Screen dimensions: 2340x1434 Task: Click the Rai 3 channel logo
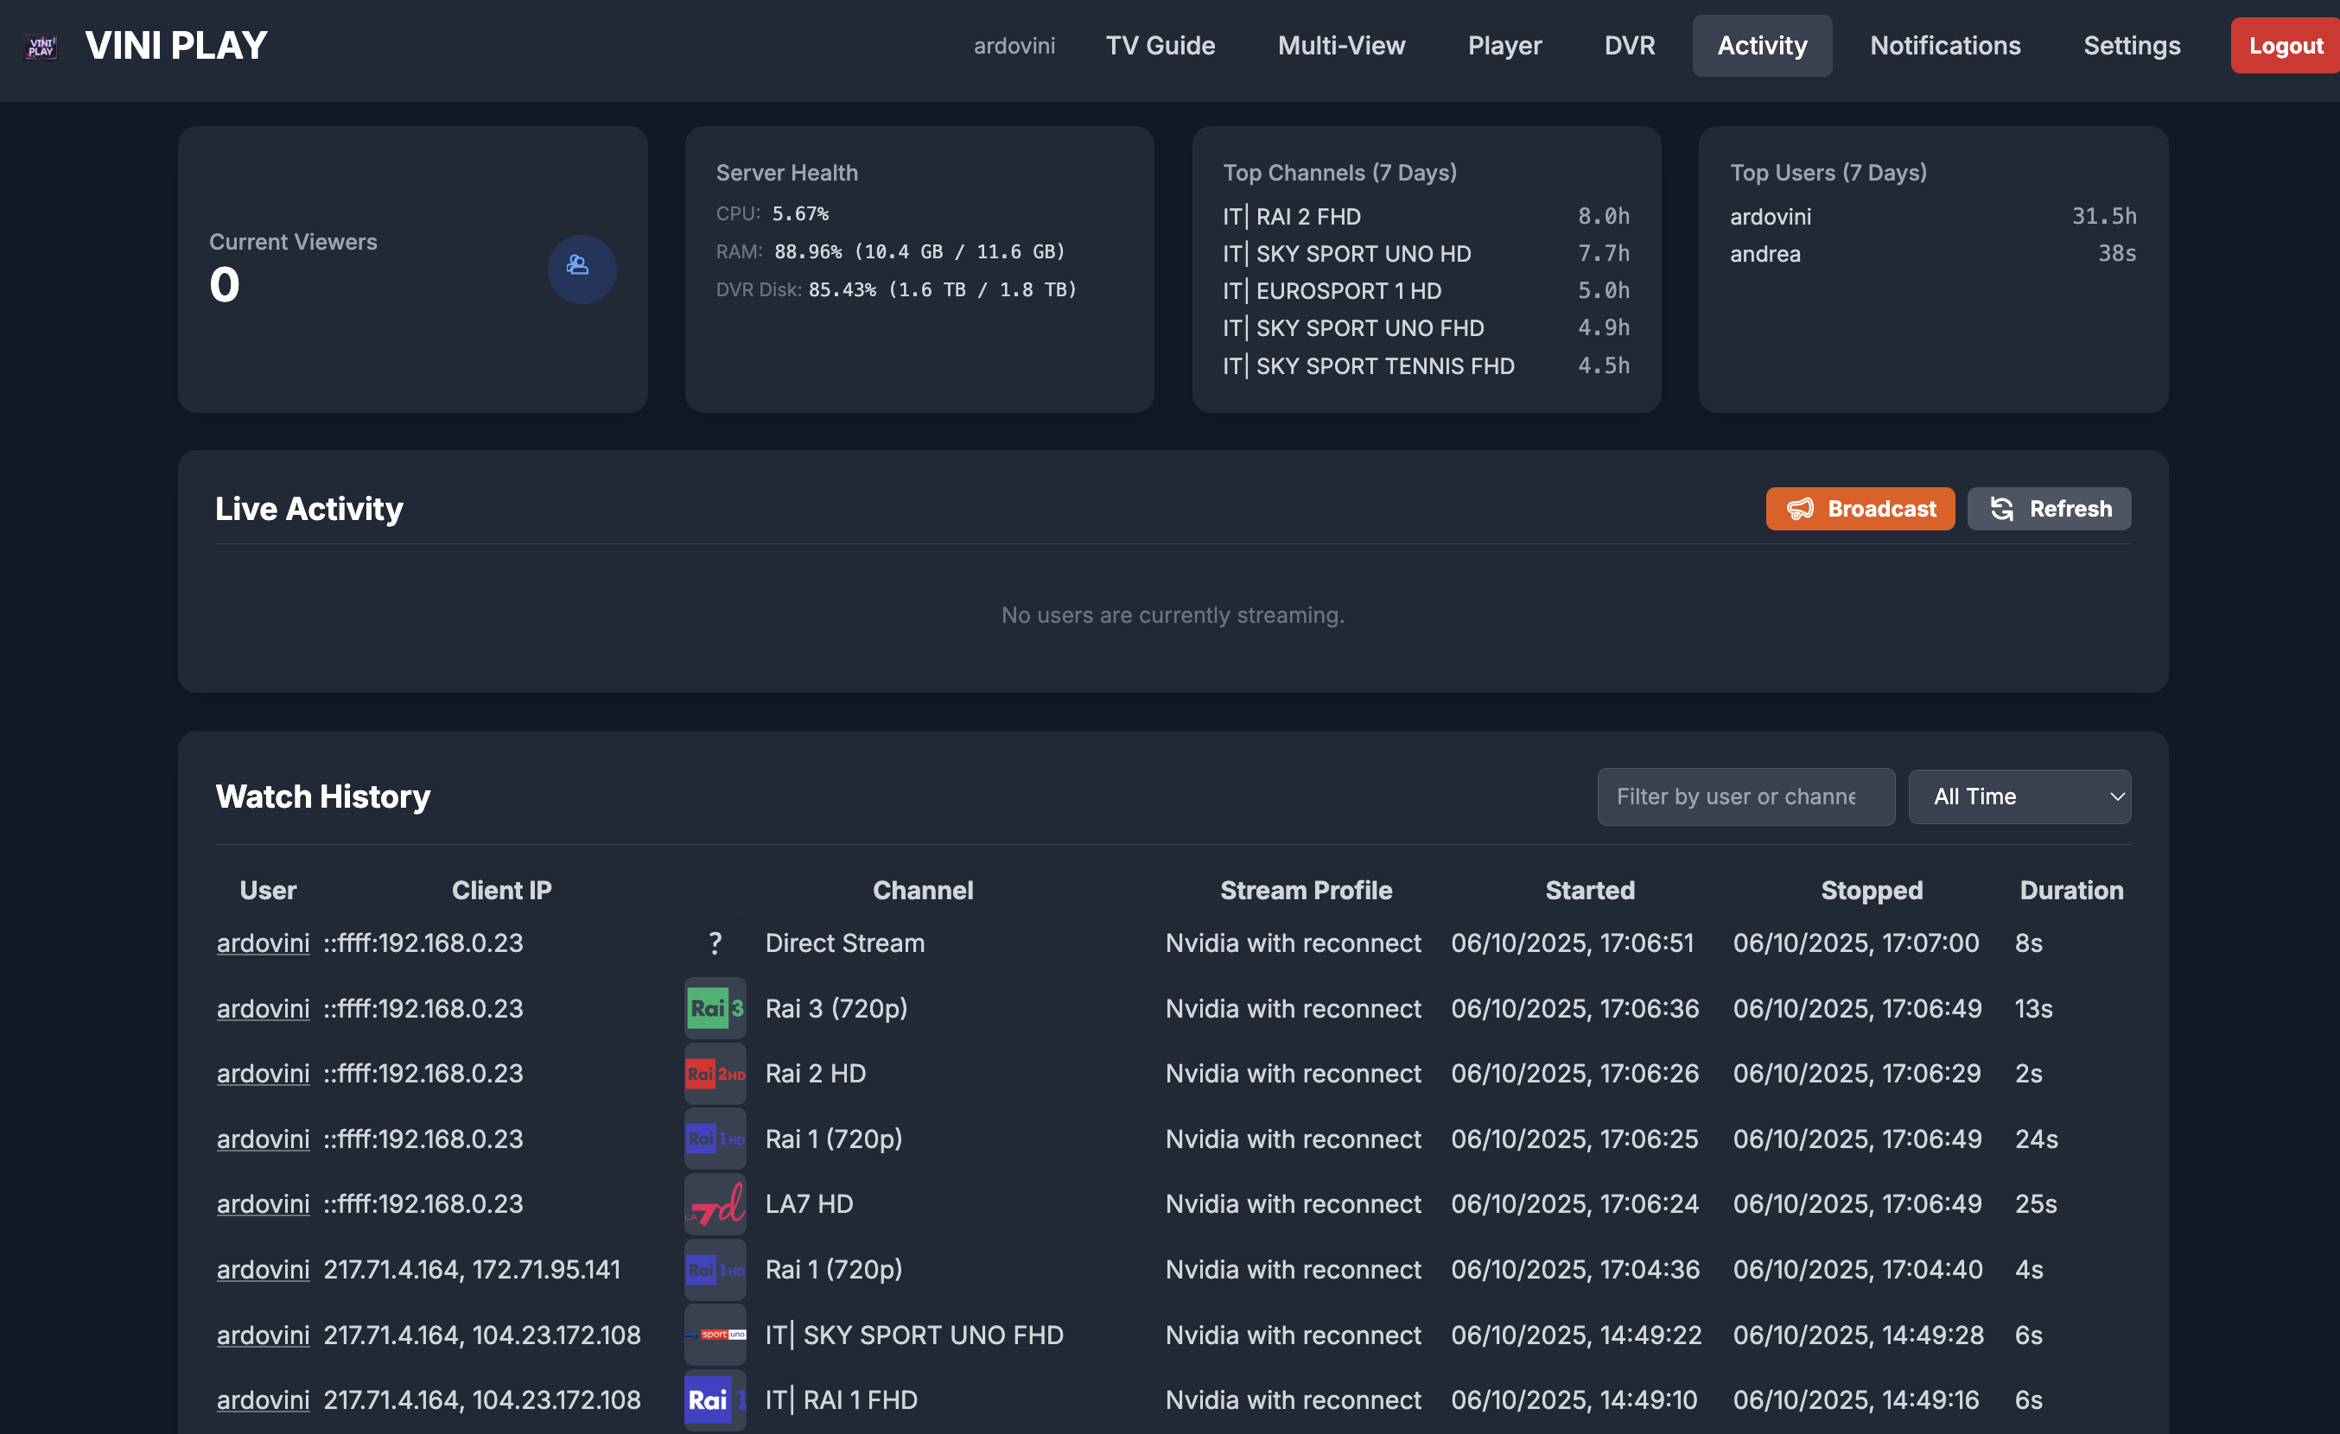point(714,1007)
